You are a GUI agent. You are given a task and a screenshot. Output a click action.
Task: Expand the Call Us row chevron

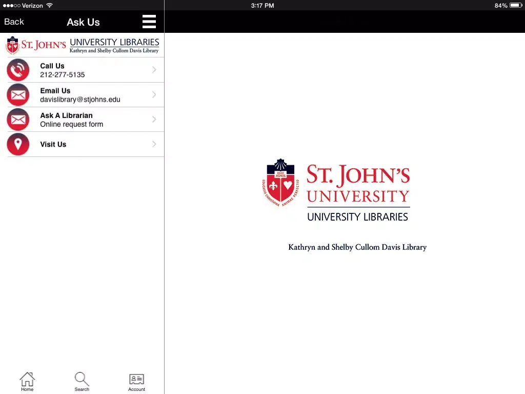coord(154,70)
